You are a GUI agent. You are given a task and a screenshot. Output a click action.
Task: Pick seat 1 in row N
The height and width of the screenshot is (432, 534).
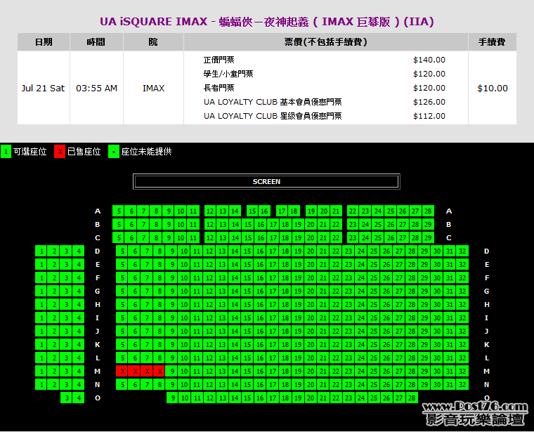[x=41, y=384]
